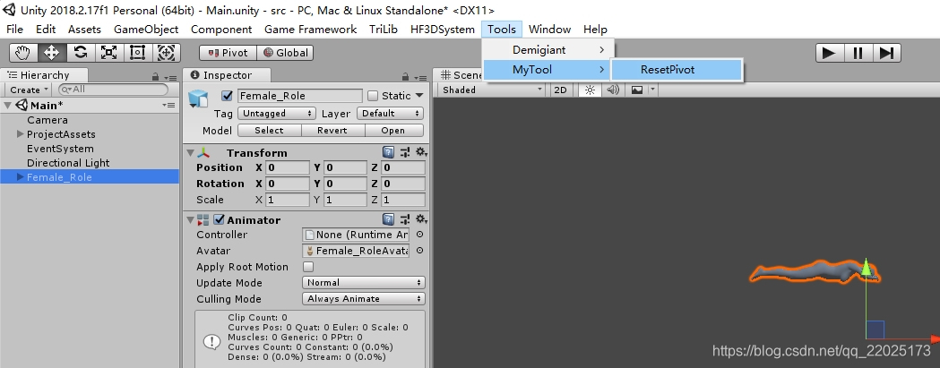Enable the Static checkbox
The image size is (940, 368).
click(373, 95)
